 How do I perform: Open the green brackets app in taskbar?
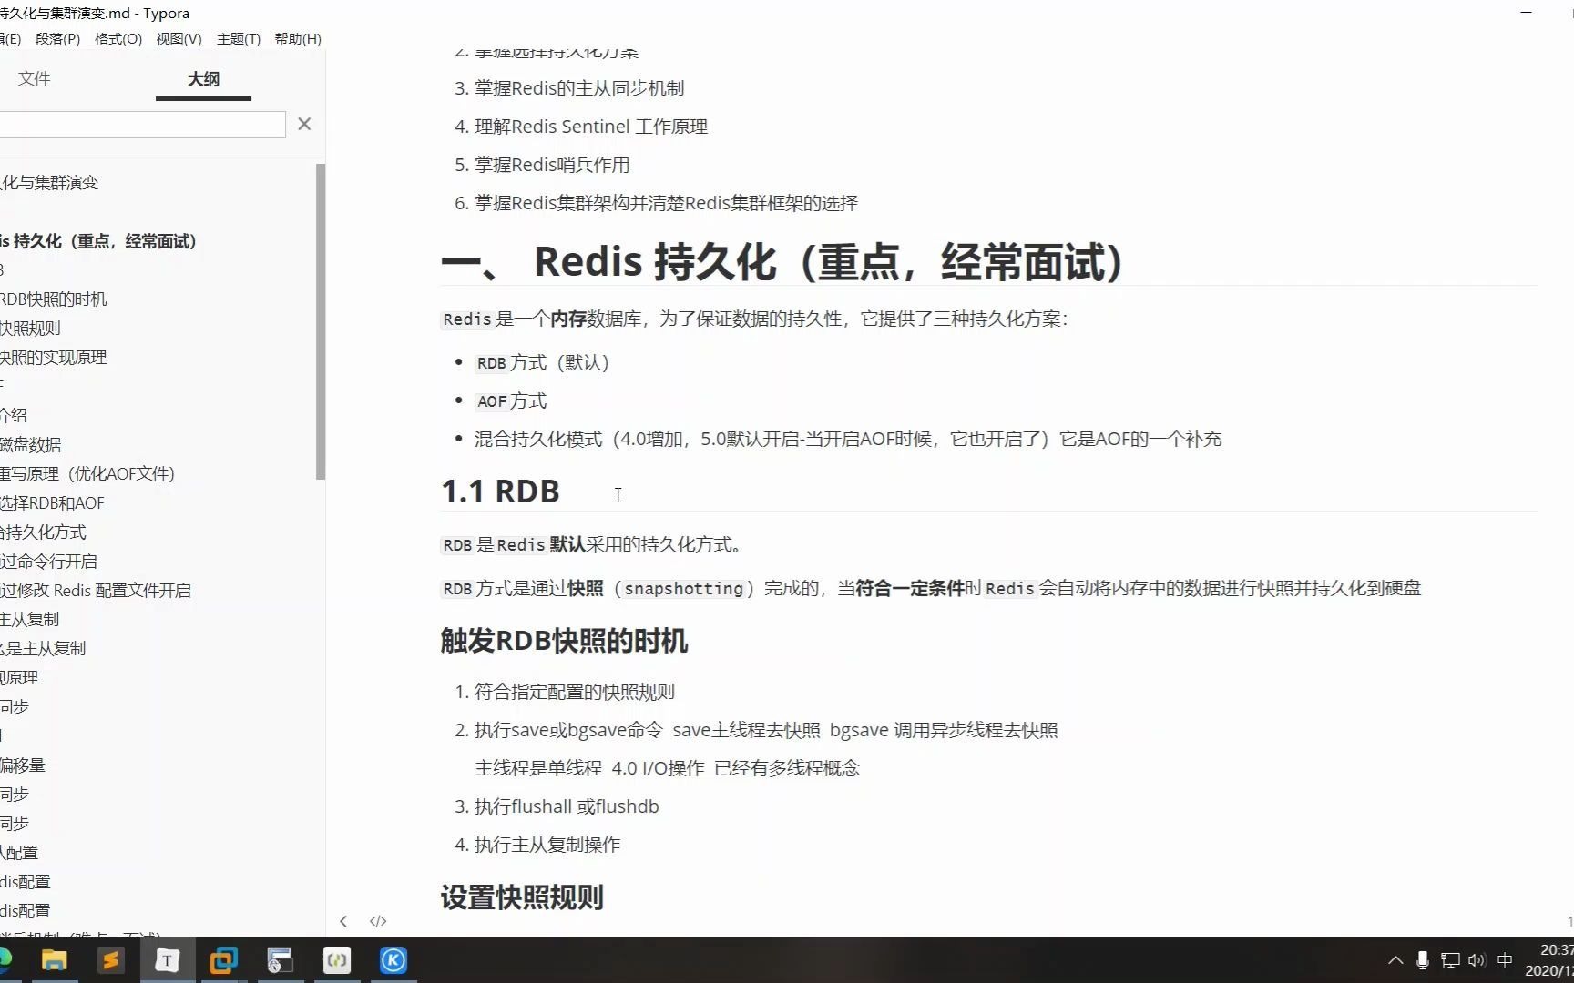tap(337, 960)
